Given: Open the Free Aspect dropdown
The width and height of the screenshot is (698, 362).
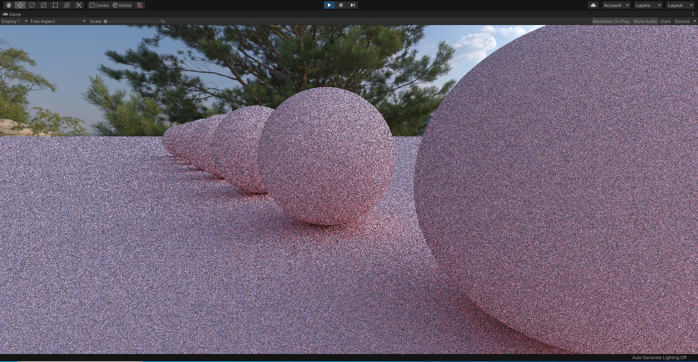Looking at the screenshot, I should pyautogui.click(x=58, y=21).
